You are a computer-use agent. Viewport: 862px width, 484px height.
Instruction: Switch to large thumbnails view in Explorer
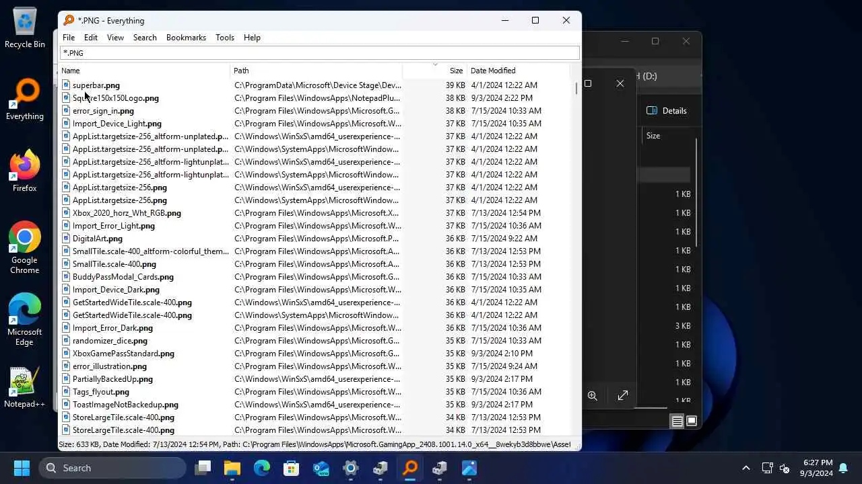coord(692,421)
